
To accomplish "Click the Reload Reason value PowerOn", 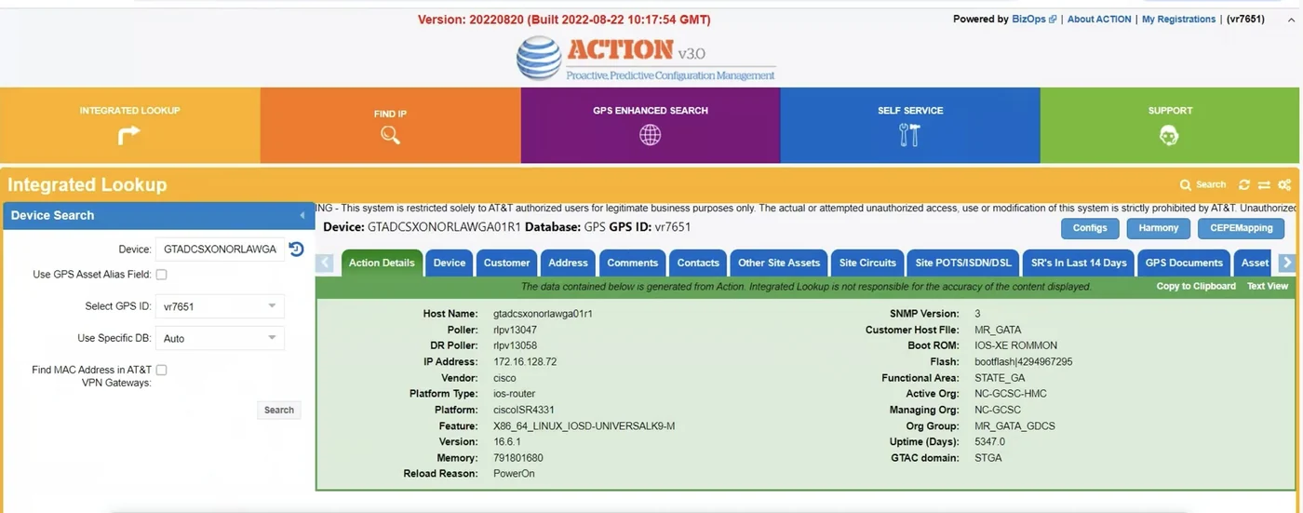I will click(514, 474).
